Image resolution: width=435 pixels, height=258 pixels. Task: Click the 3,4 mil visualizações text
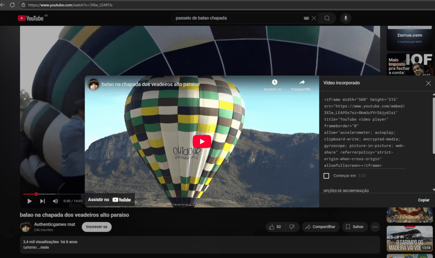click(41, 242)
